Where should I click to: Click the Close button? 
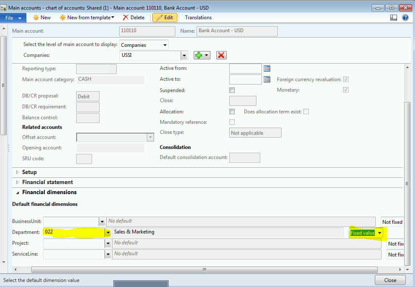[390, 280]
